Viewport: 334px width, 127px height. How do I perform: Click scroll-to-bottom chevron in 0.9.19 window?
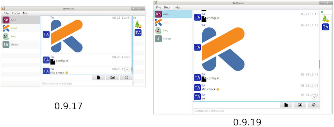(314, 97)
